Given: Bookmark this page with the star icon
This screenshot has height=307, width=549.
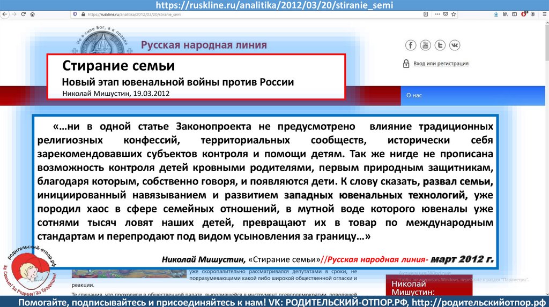Looking at the screenshot, I should click(x=454, y=14).
